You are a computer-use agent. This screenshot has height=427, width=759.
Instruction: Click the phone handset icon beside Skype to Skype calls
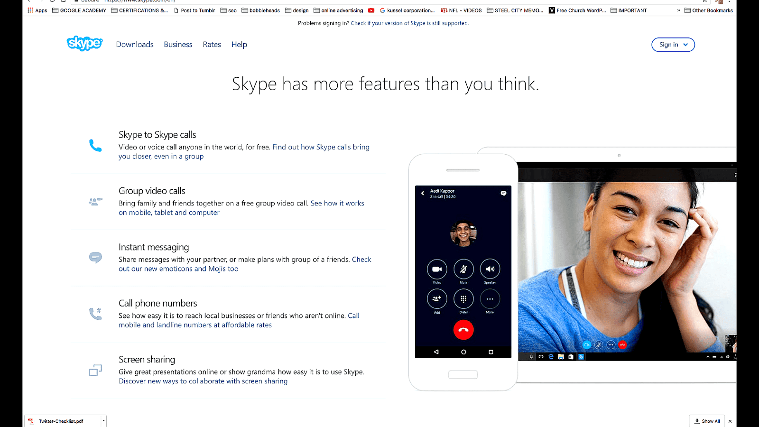tap(95, 145)
